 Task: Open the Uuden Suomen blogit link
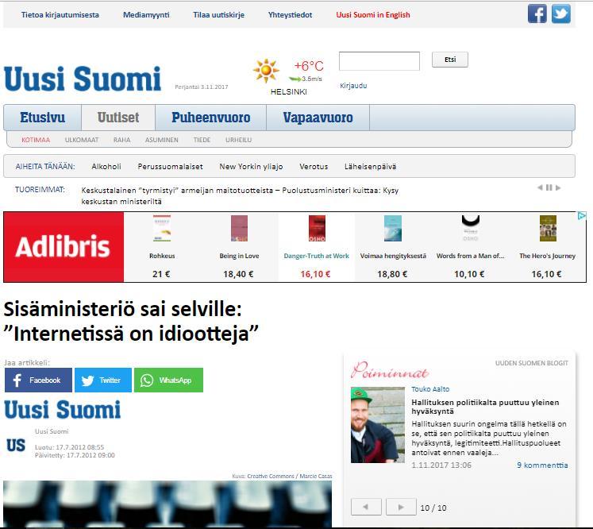(x=532, y=363)
